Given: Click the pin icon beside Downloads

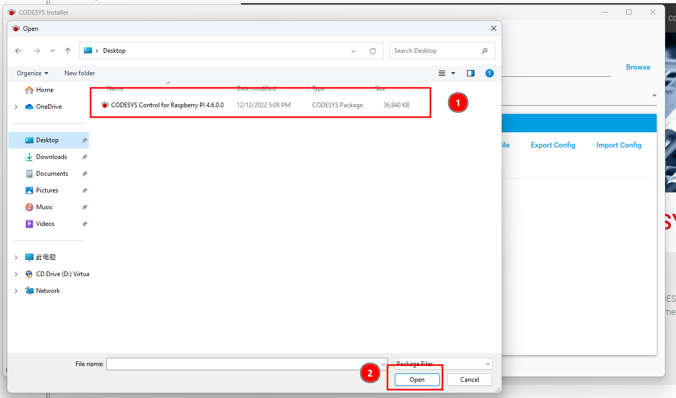Looking at the screenshot, I should click(x=84, y=157).
